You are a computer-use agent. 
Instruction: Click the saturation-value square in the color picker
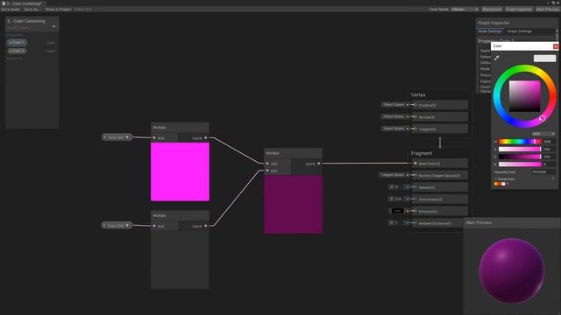coord(524,96)
